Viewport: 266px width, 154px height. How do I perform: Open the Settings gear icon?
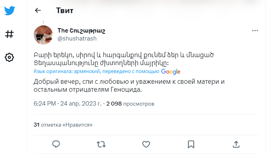pyautogui.click(x=9, y=58)
